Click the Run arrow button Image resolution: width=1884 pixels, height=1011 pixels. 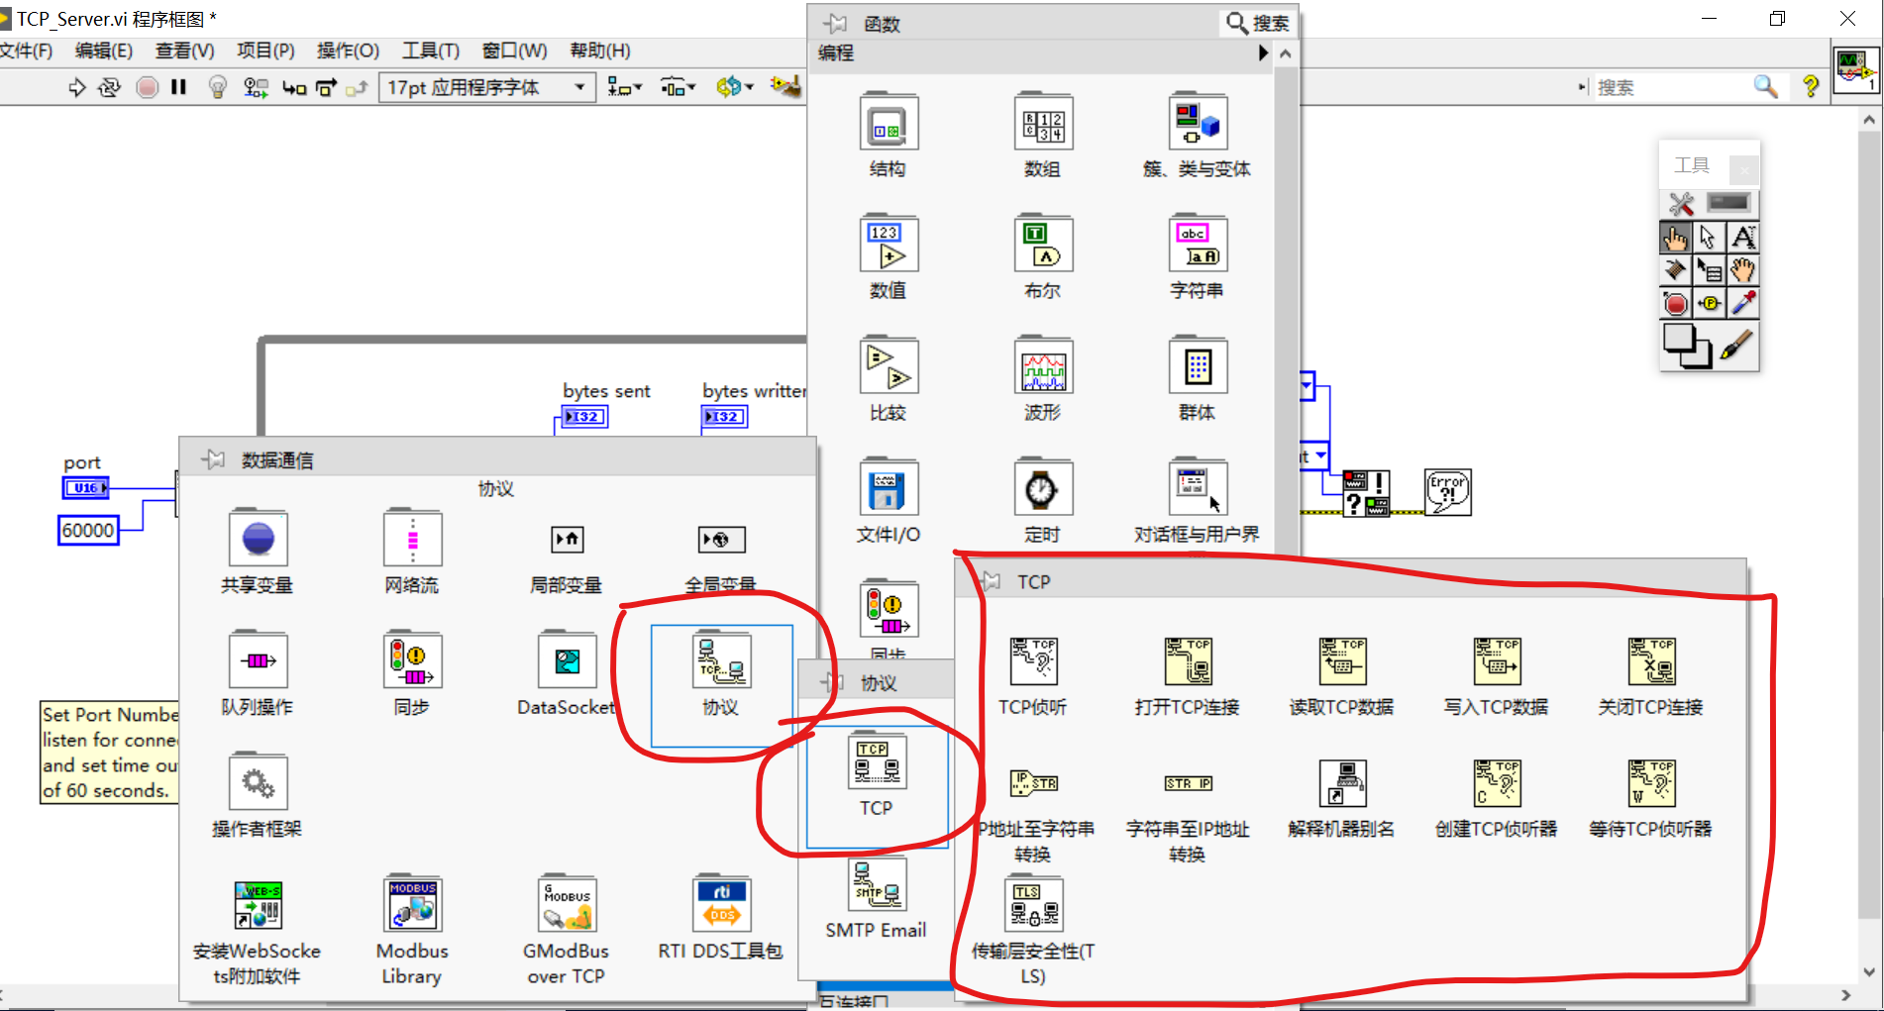tap(76, 88)
